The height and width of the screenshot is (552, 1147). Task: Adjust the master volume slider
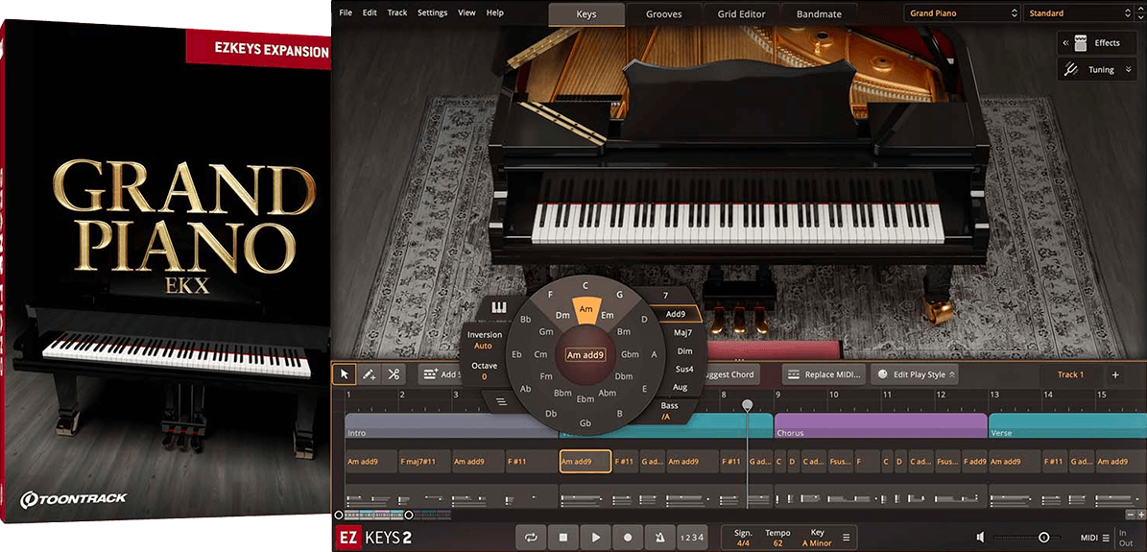[x=1044, y=538]
